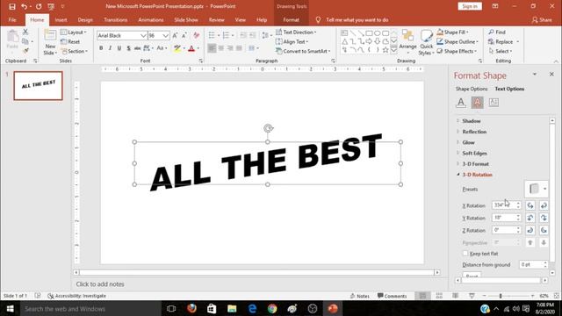This screenshot has height=316, width=562.
Task: Open the File menu tab
Action: pos(12,19)
